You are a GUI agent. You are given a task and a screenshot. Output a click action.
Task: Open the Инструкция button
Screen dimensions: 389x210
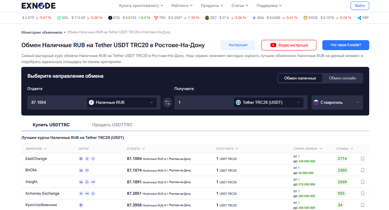[238, 45]
